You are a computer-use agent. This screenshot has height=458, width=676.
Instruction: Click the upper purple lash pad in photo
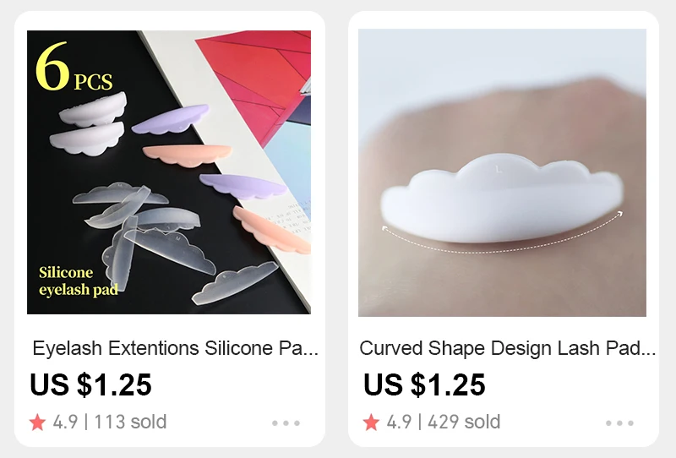(171, 118)
